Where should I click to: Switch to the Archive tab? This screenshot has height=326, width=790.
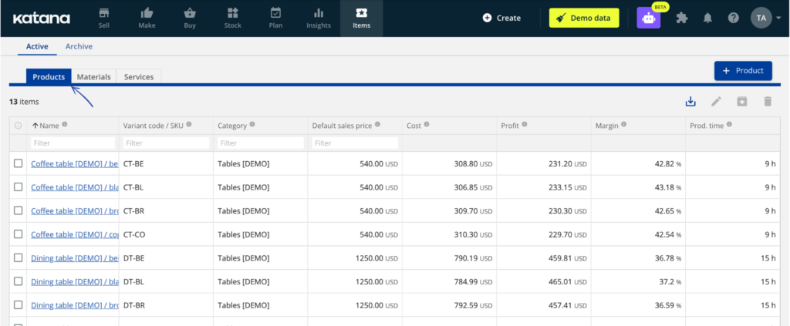(79, 46)
